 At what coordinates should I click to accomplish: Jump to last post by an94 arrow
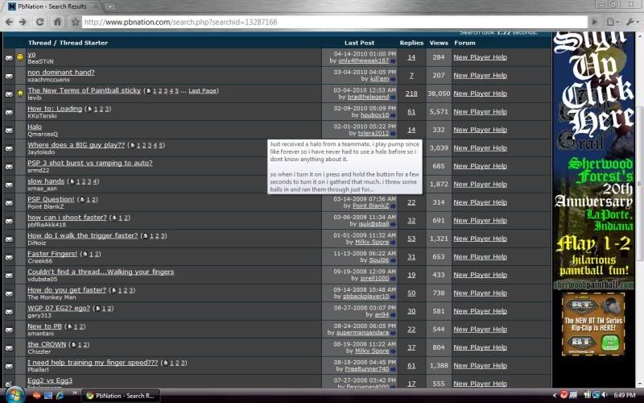click(x=393, y=314)
